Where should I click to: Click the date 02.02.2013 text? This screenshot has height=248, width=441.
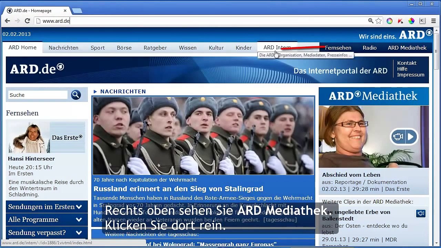[x=17, y=34]
